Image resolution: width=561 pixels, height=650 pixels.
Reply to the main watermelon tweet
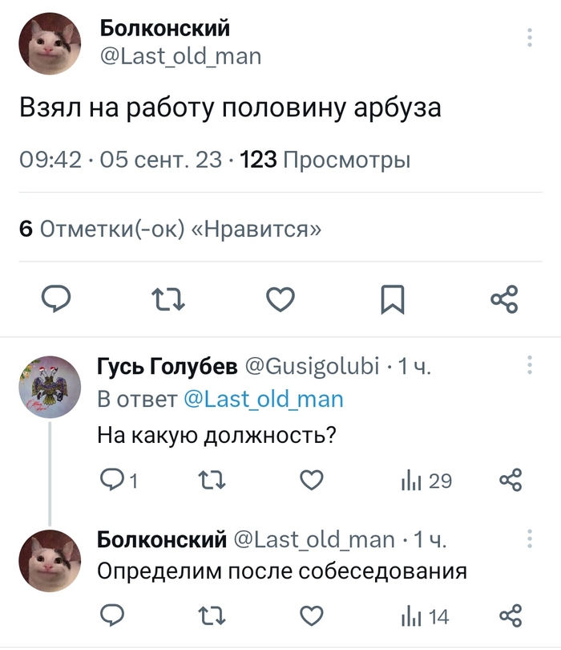tap(57, 299)
